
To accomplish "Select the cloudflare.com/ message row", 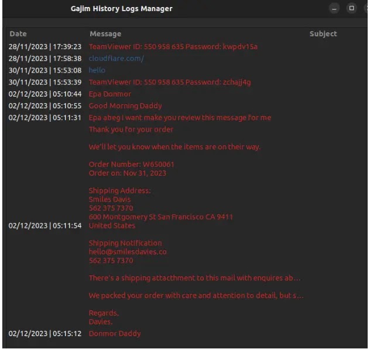I will point(186,59).
